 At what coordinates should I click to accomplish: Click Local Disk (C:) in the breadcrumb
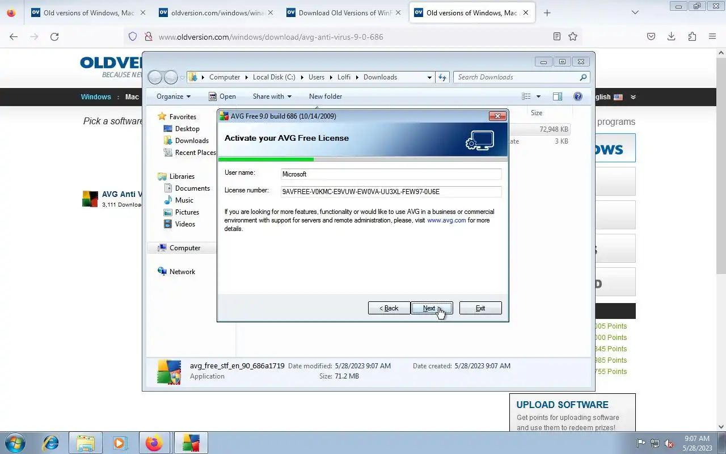point(274,77)
